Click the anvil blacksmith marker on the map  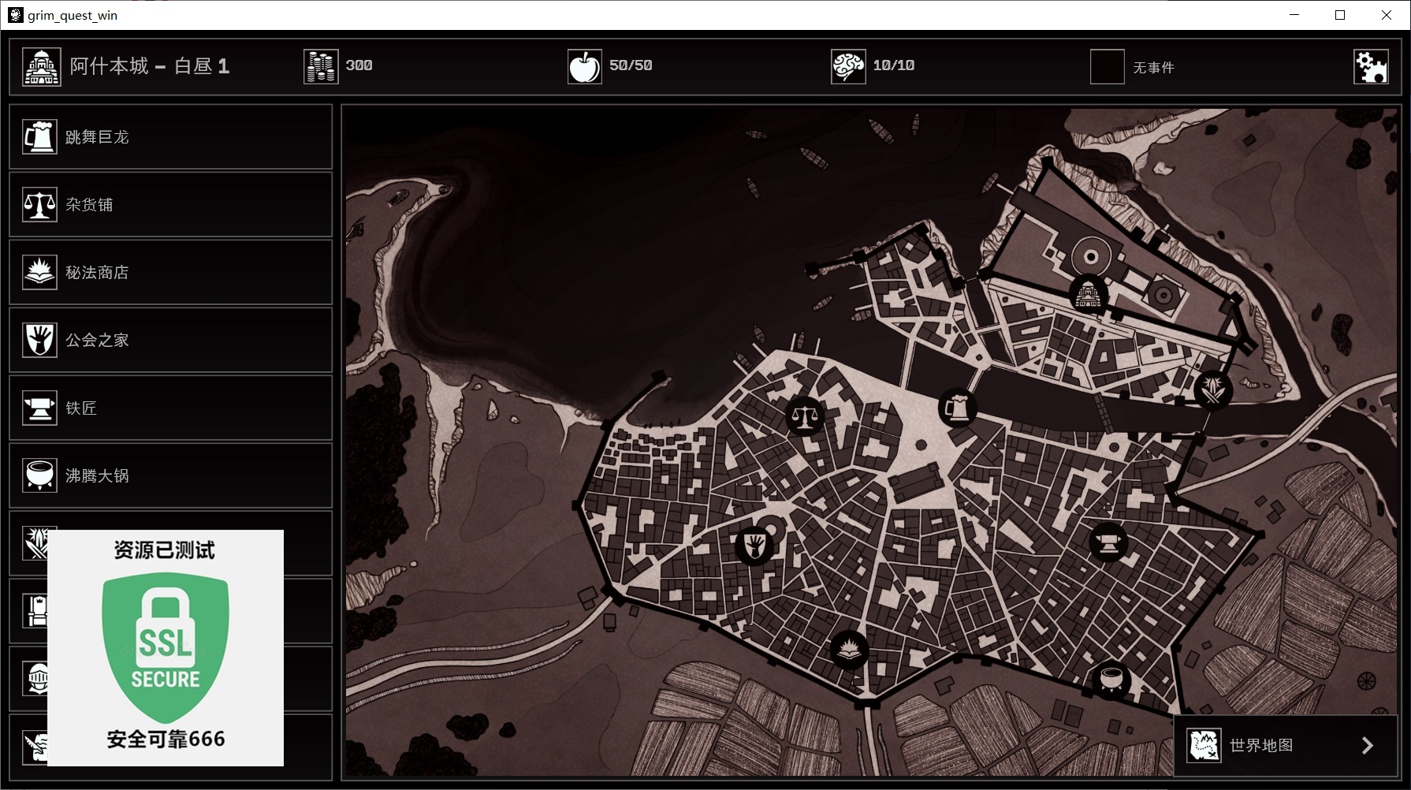(1108, 542)
